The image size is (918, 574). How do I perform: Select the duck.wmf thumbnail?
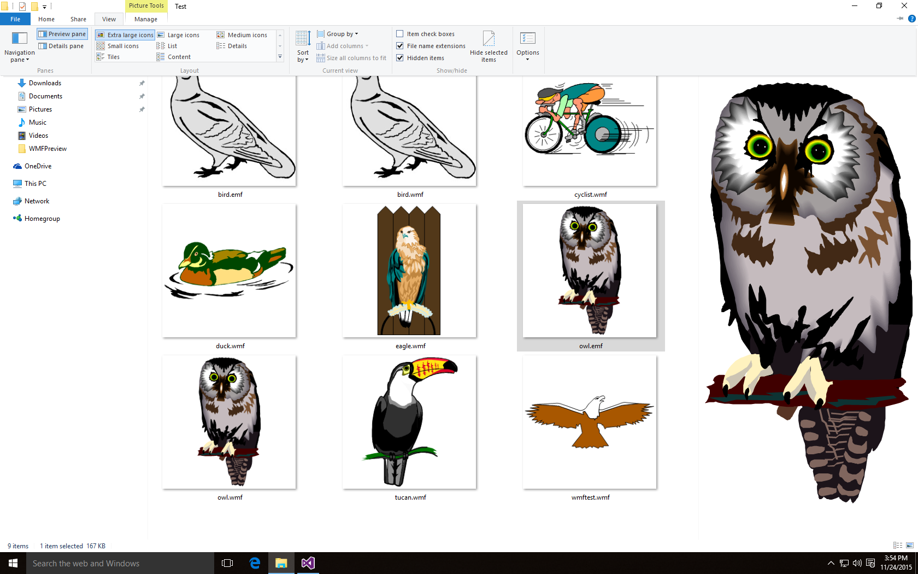[x=229, y=271]
